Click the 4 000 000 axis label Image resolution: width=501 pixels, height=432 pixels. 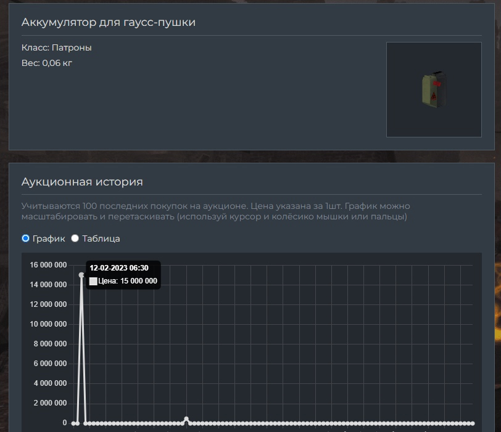pyautogui.click(x=50, y=383)
